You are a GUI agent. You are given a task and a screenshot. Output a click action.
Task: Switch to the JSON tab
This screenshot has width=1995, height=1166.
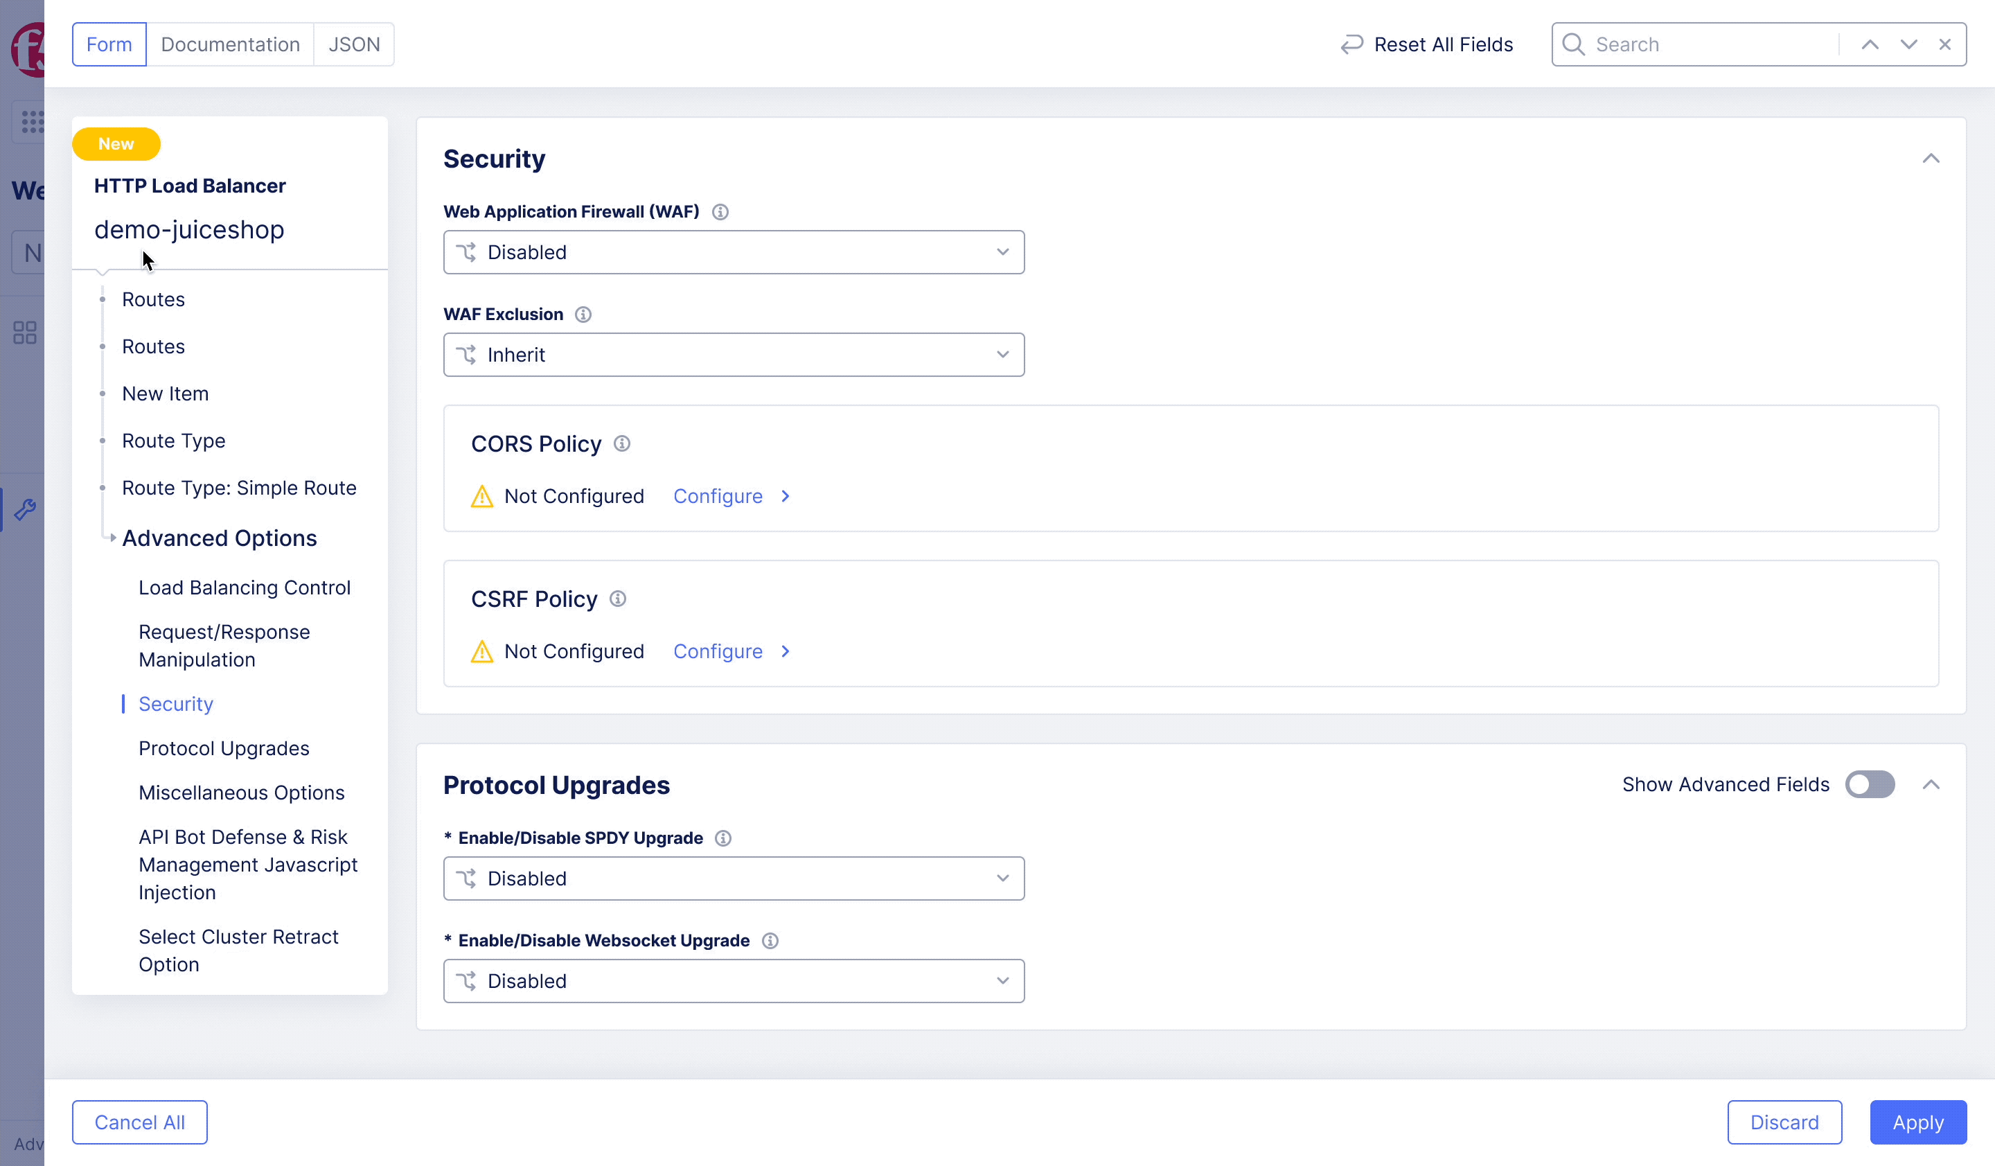354,44
